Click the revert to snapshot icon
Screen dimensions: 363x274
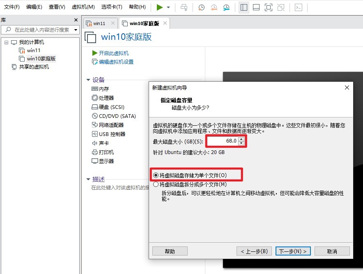tap(214, 7)
